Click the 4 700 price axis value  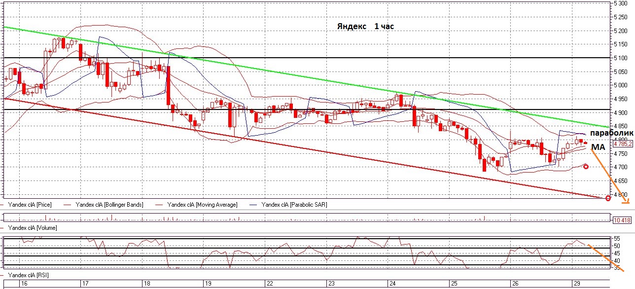point(622,167)
